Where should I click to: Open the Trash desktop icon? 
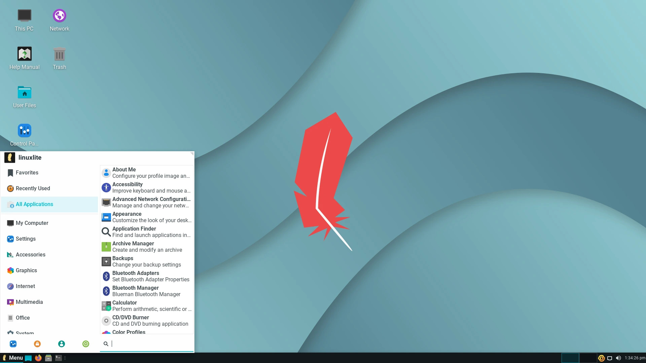60,58
